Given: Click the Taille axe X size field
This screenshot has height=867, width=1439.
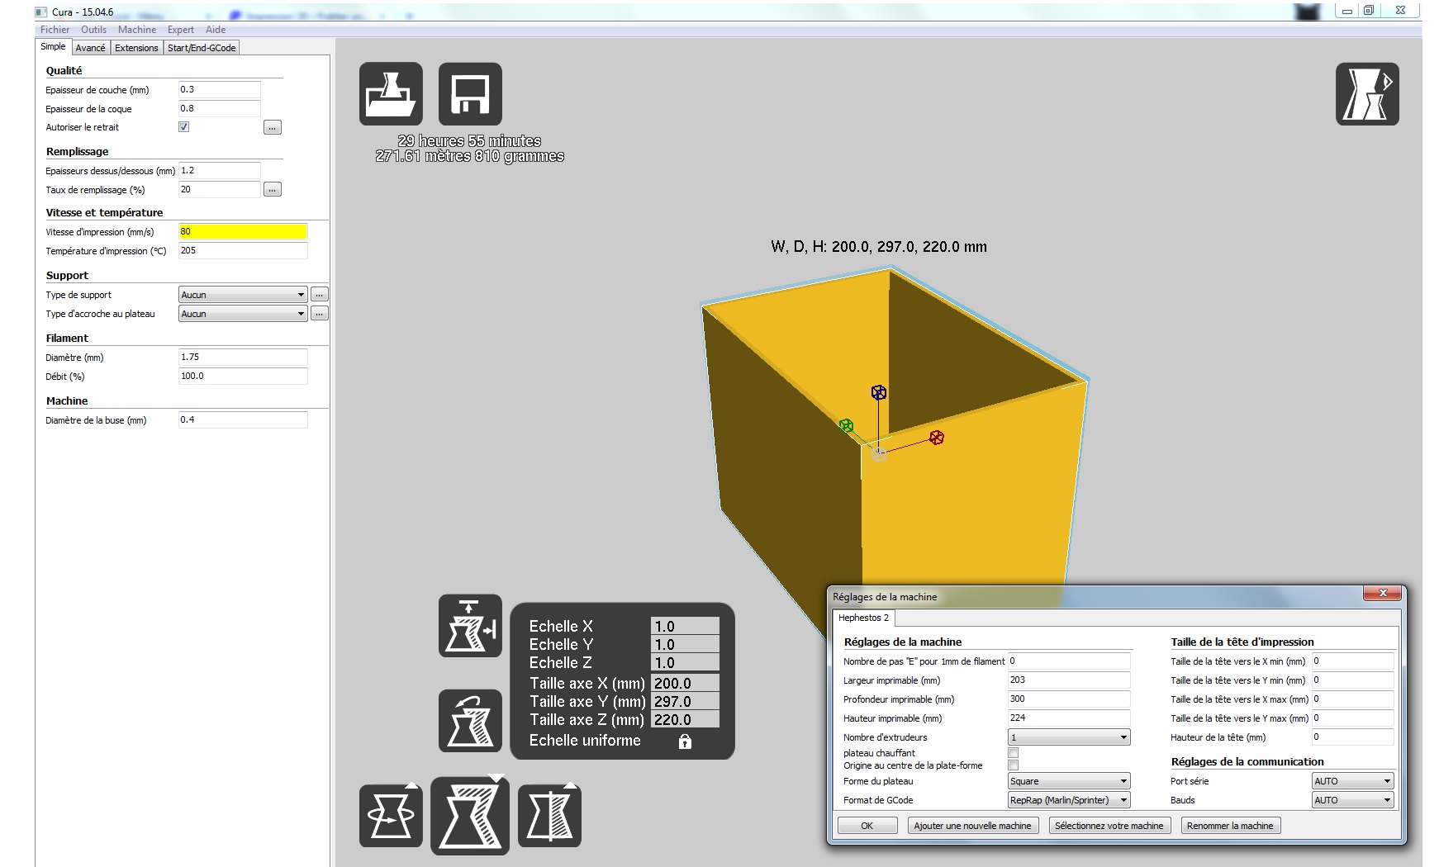Looking at the screenshot, I should [685, 684].
